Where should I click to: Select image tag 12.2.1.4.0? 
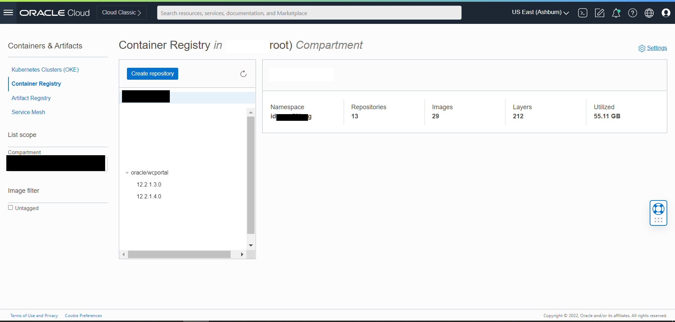point(149,197)
